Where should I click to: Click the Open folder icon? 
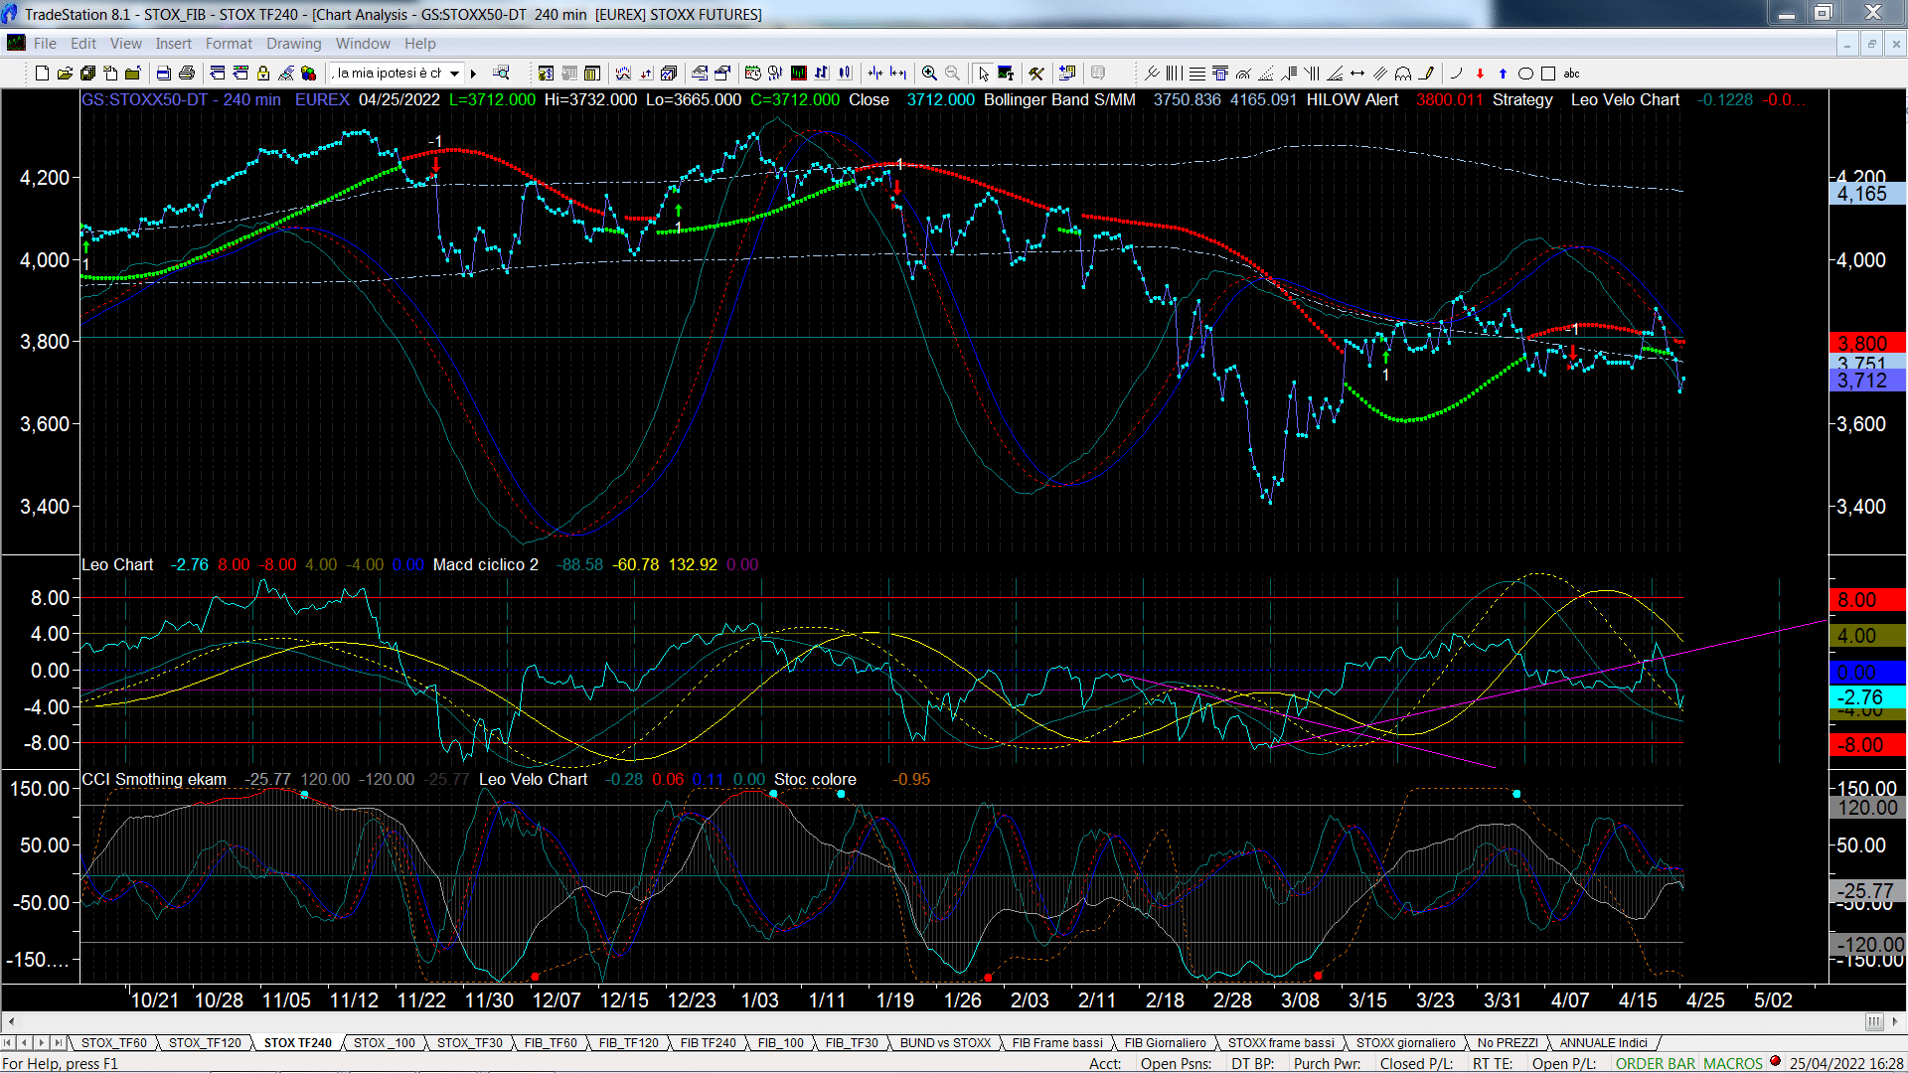pyautogui.click(x=65, y=74)
